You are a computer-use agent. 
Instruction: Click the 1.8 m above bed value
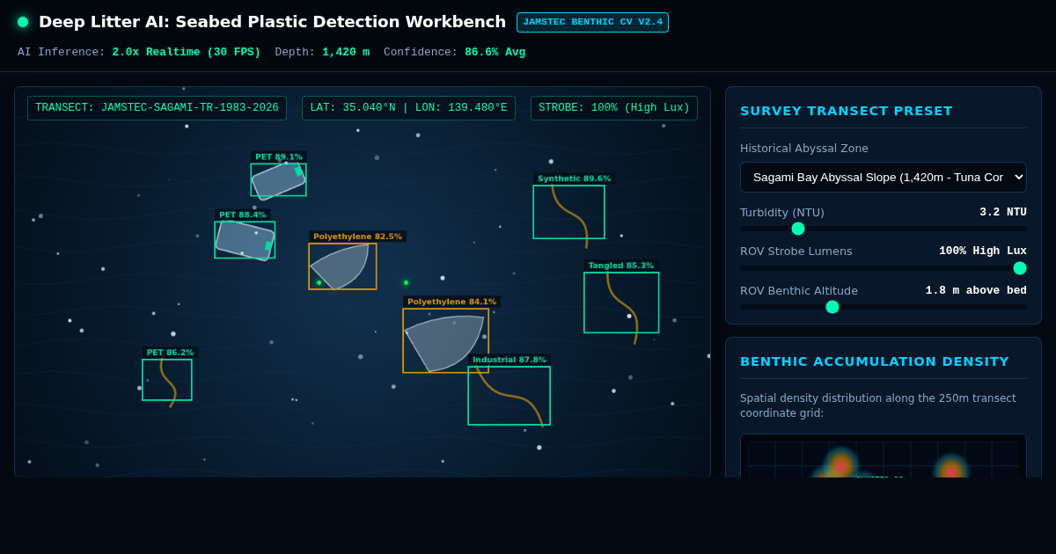pyautogui.click(x=976, y=290)
